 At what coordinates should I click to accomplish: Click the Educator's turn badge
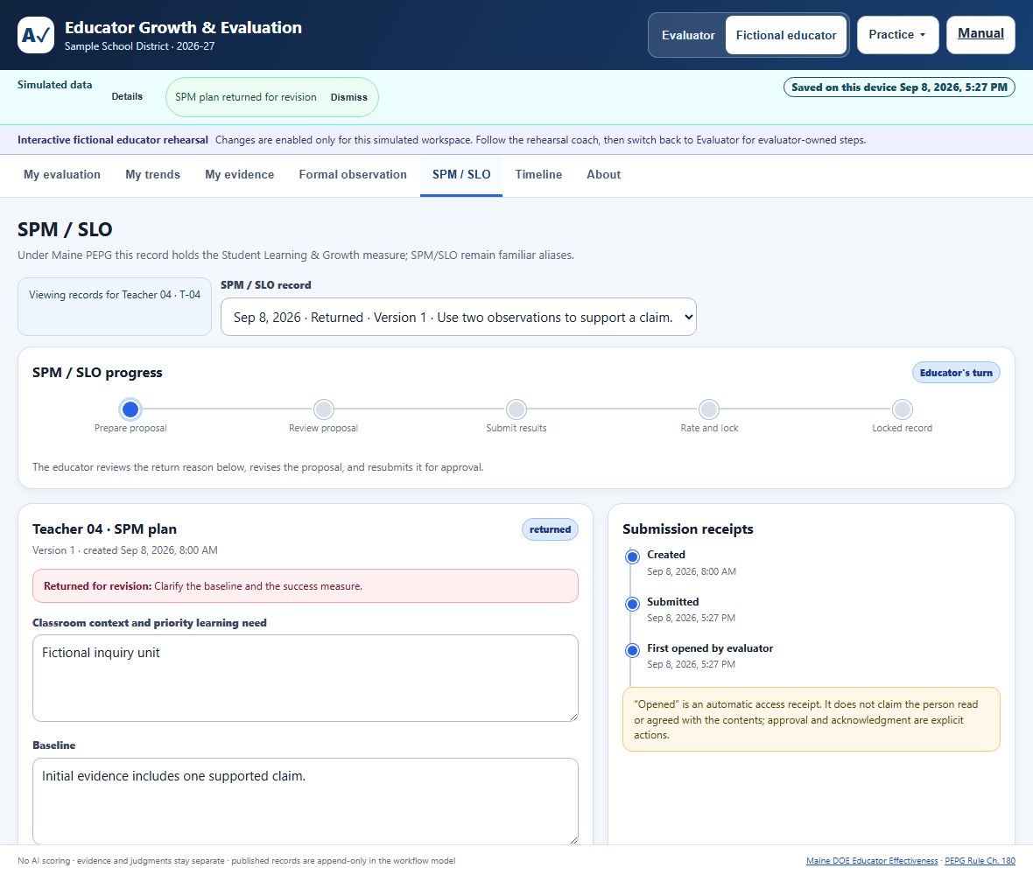pos(956,373)
